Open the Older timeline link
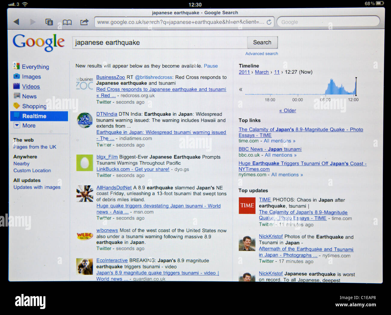 pyautogui.click(x=288, y=110)
